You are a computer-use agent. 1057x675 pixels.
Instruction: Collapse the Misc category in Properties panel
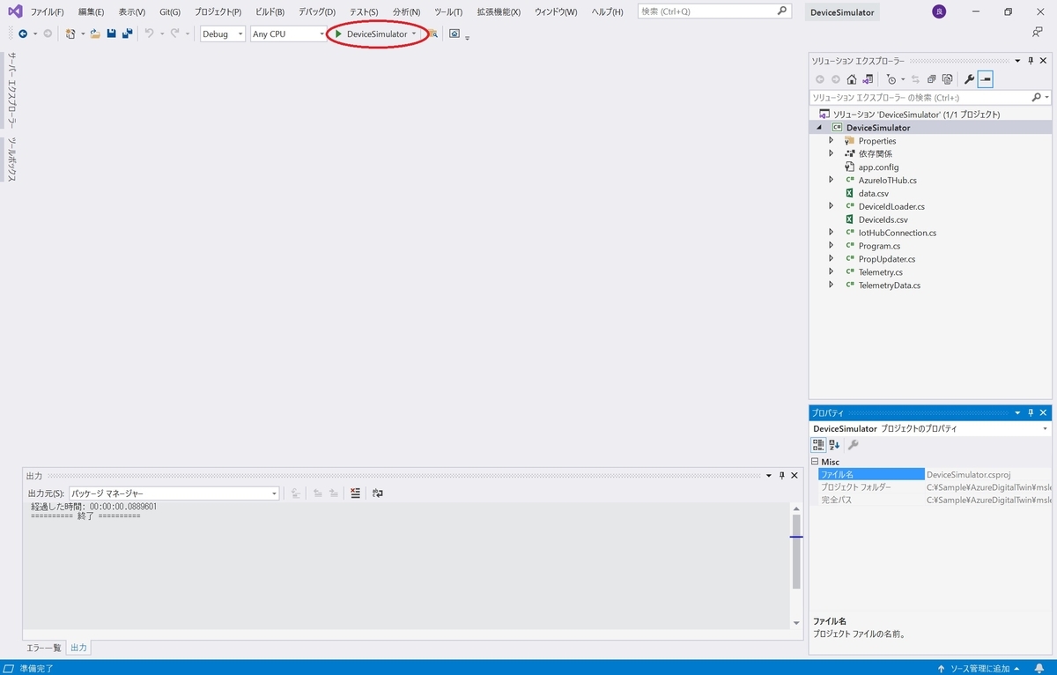click(x=815, y=462)
